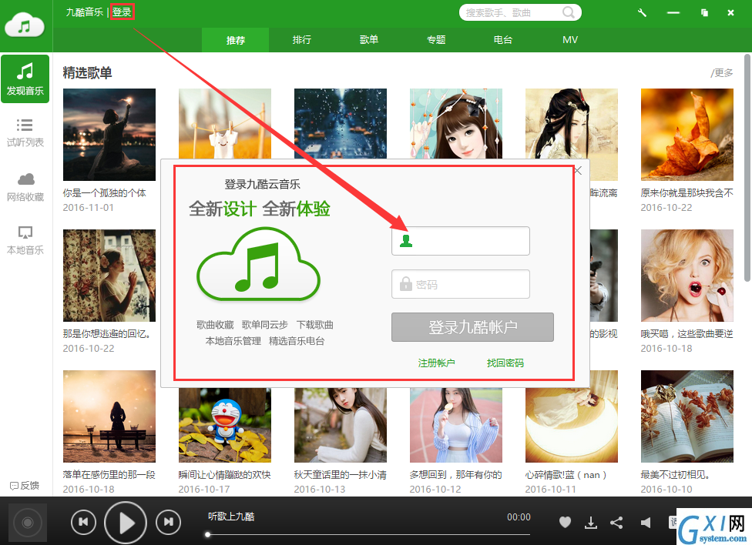
Task: Open playlist 落单在感伤里的那一段 thumbnail
Action: 109,416
